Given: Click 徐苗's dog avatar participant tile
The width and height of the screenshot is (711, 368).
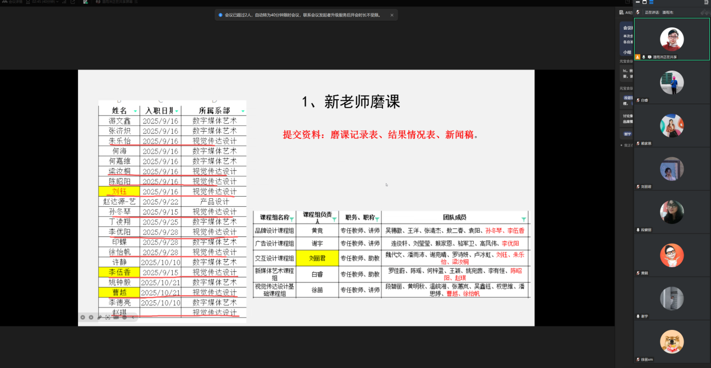Looking at the screenshot, I should tap(671, 342).
